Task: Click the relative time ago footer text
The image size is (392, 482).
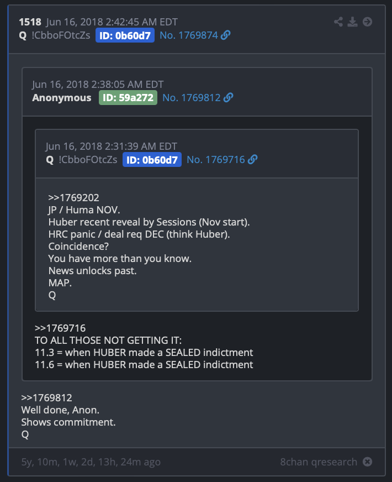Action: pyautogui.click(x=91, y=462)
